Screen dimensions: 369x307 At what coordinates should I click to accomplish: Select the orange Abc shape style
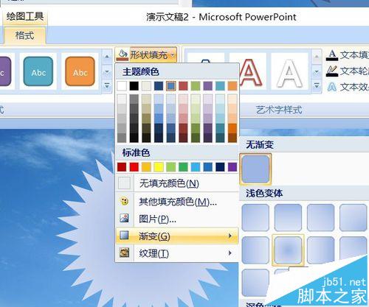point(80,71)
